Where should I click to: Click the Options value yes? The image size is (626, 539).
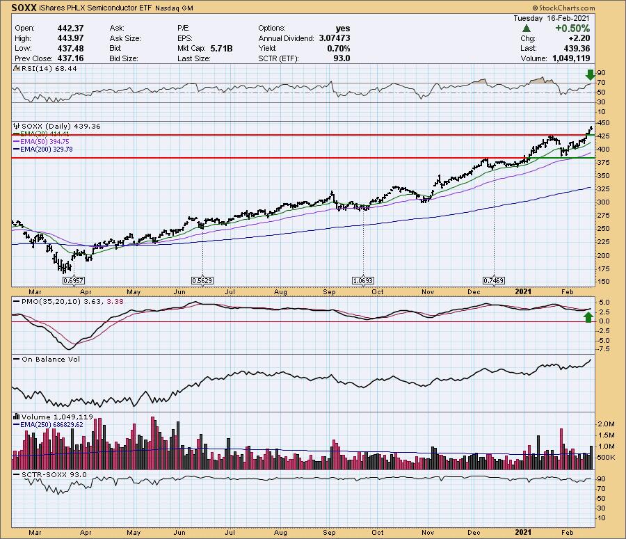pos(343,29)
